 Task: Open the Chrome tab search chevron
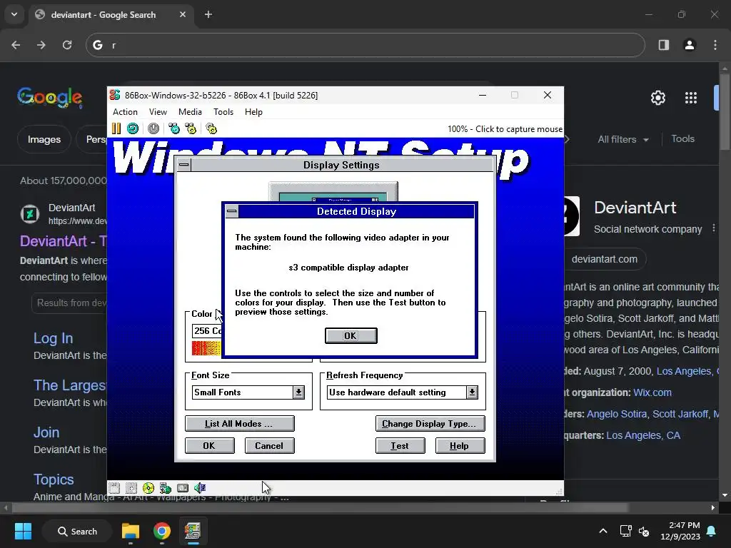(x=14, y=14)
